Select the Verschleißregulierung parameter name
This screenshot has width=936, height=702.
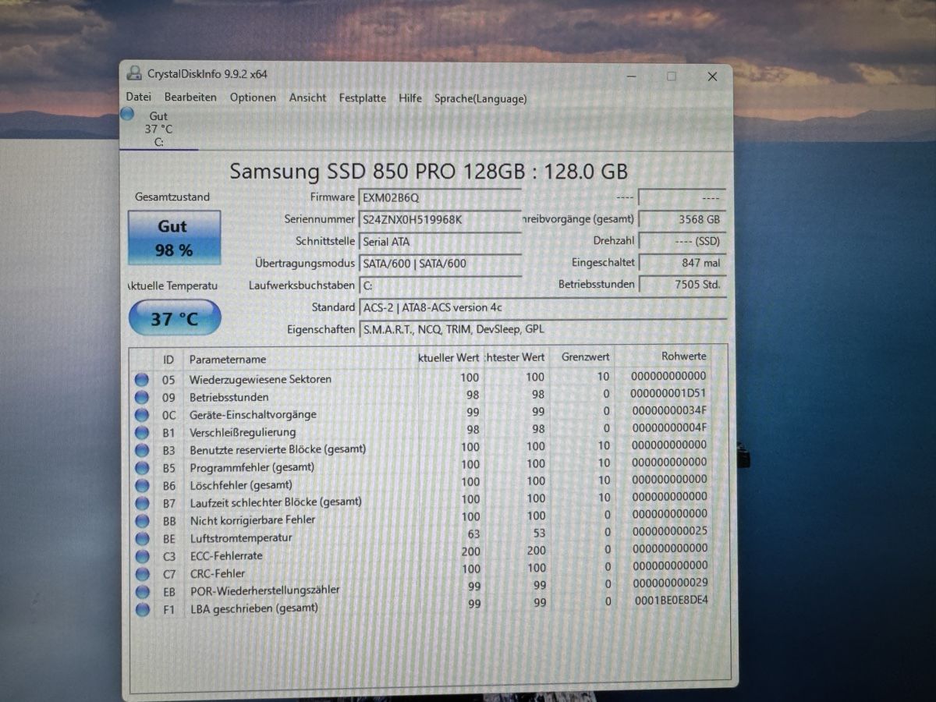coord(243,432)
